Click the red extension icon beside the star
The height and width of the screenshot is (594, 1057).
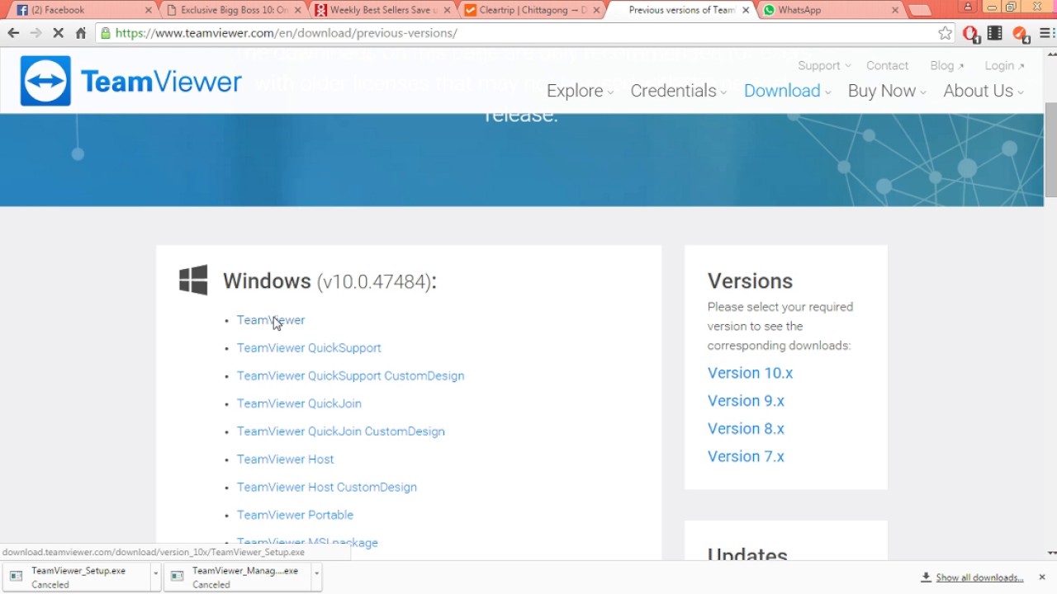pyautogui.click(x=971, y=34)
